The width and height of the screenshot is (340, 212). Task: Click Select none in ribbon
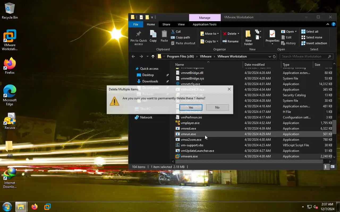[312, 37]
